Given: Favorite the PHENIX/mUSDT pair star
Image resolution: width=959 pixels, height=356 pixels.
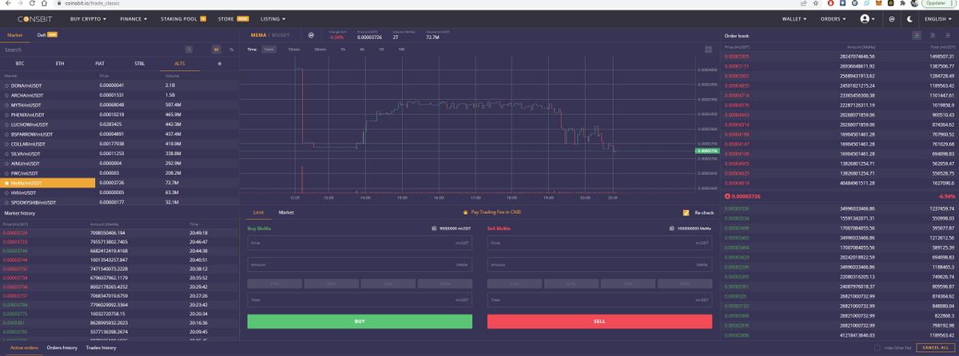Looking at the screenshot, I should 7,114.
